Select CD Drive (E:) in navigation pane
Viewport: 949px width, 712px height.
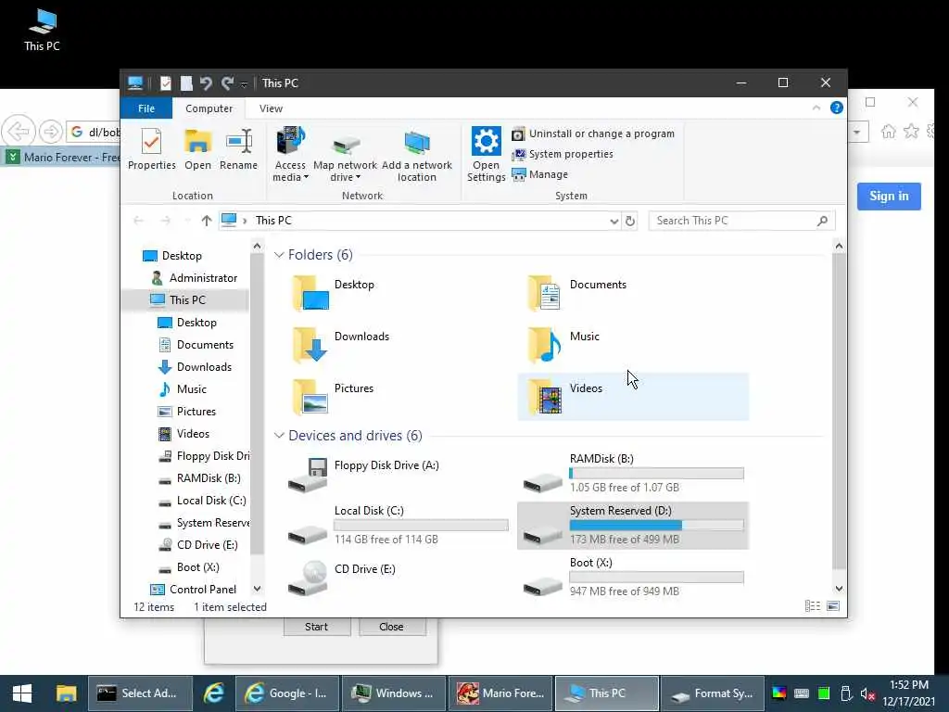pyautogui.click(x=198, y=545)
